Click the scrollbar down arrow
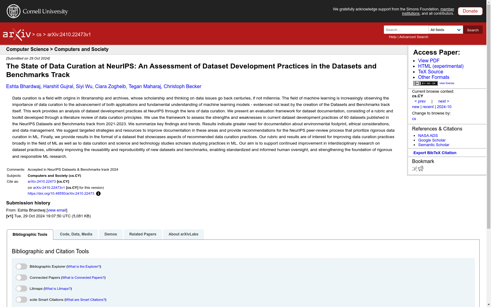 (x=489, y=305)
